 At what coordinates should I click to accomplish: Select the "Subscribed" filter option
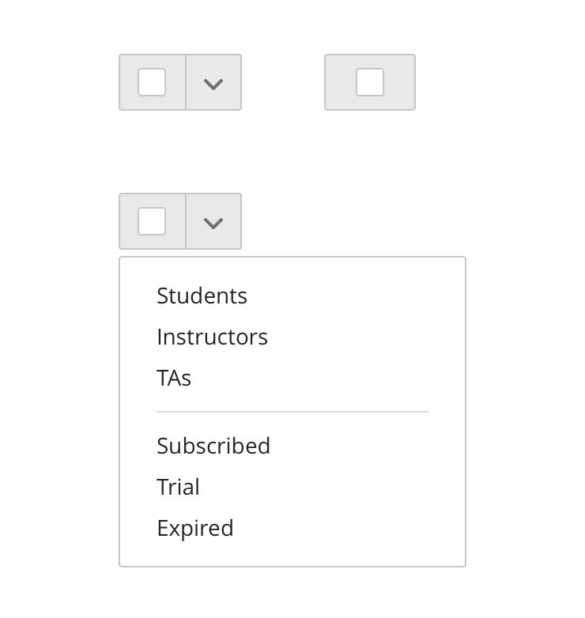point(213,446)
